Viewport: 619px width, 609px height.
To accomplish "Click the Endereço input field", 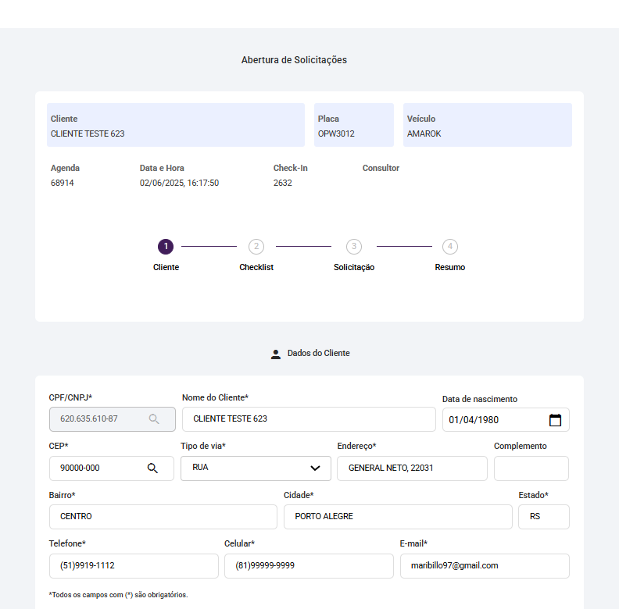I will [x=412, y=468].
